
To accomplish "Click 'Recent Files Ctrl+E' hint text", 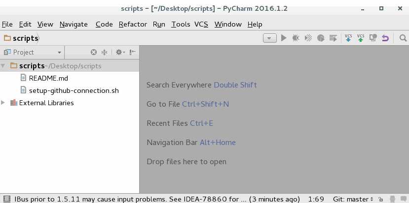I will pos(180,123).
